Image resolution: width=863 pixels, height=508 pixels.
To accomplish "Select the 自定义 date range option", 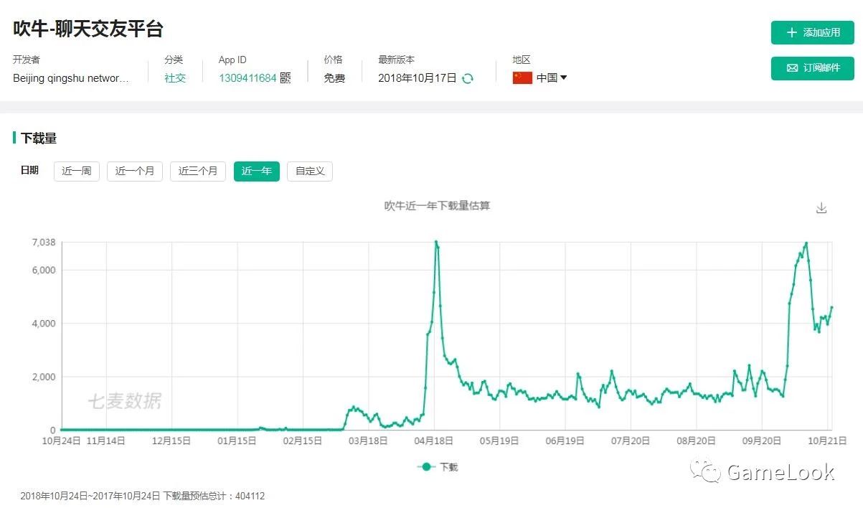I will point(309,171).
